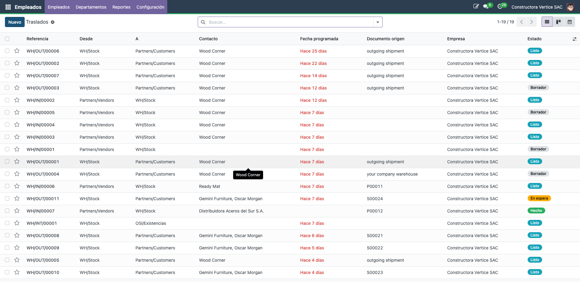This screenshot has height=282, width=580.
Task: Click the Borrador badge of WH/OUT/00003
Action: [x=538, y=88]
